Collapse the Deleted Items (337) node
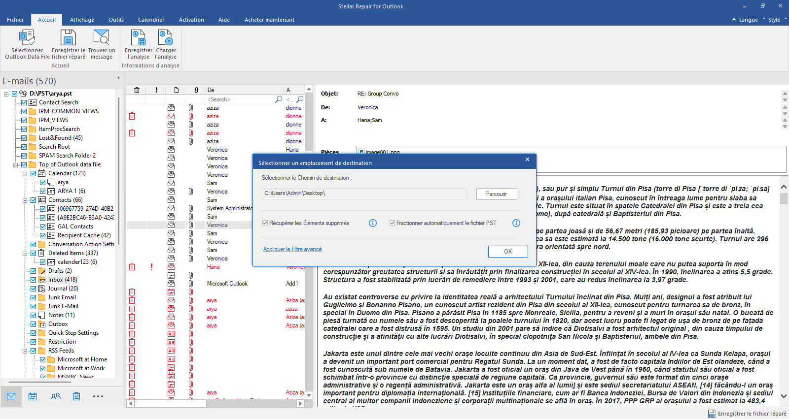The image size is (789, 419). 25,253
